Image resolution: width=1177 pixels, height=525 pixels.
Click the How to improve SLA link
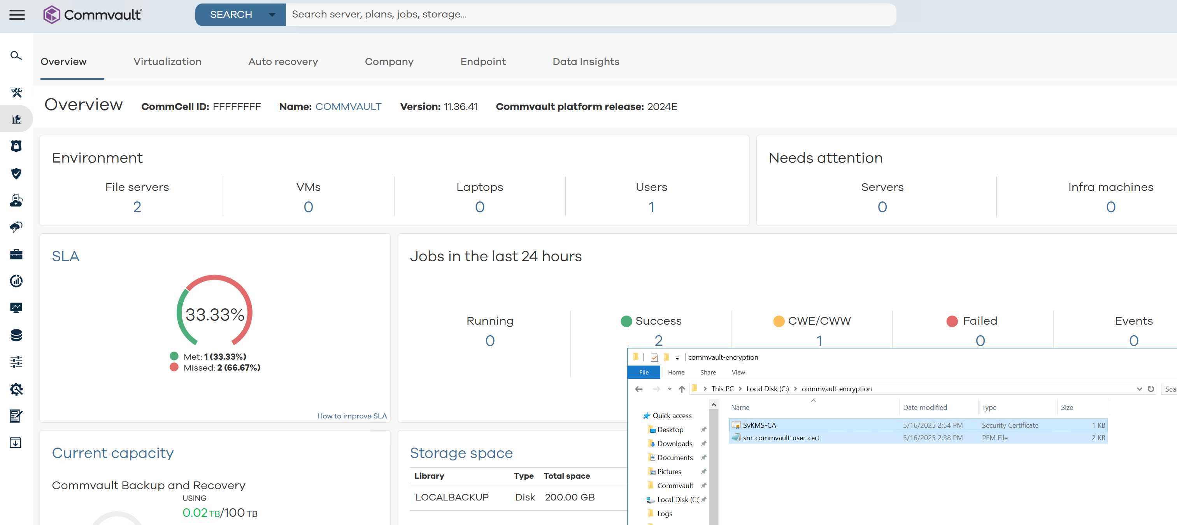tap(352, 416)
